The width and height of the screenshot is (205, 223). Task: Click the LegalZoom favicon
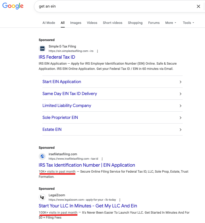(42, 197)
